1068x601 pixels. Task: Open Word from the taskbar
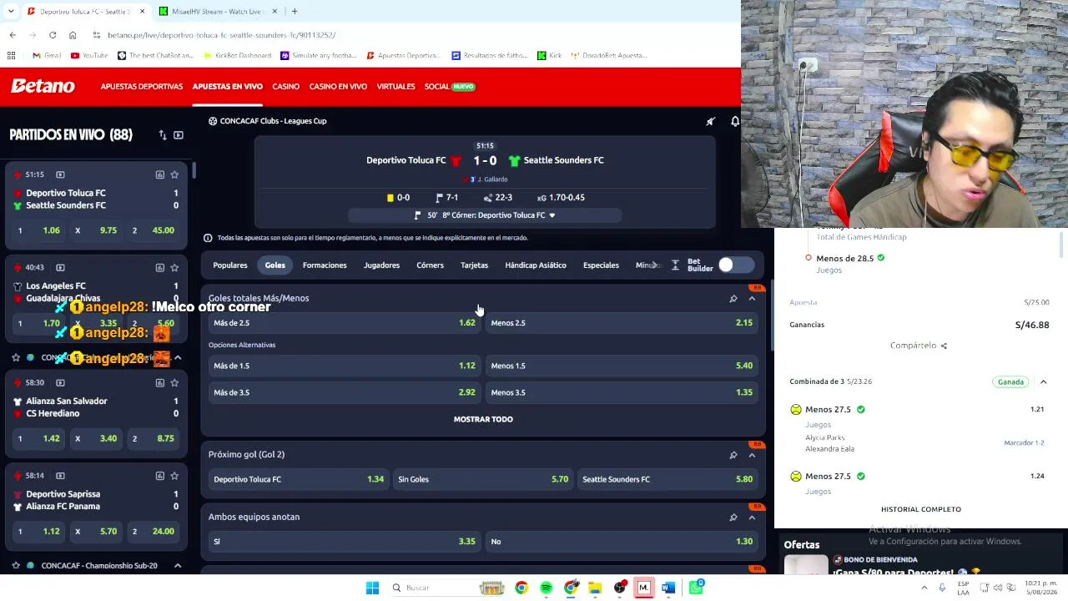[x=668, y=588]
